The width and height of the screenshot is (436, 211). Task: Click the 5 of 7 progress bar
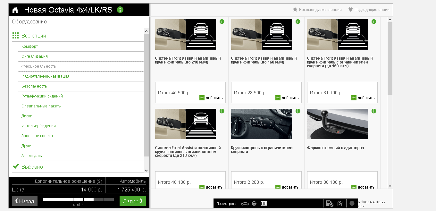[78, 199]
